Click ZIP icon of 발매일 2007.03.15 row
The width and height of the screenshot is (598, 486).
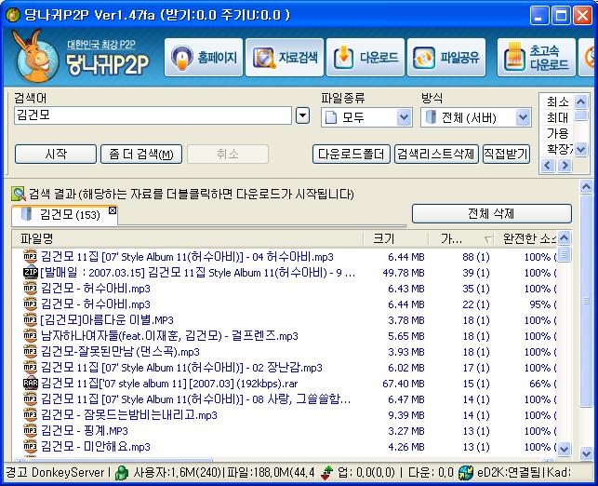point(30,272)
